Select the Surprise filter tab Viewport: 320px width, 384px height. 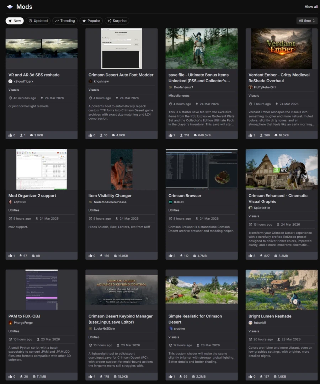(117, 21)
